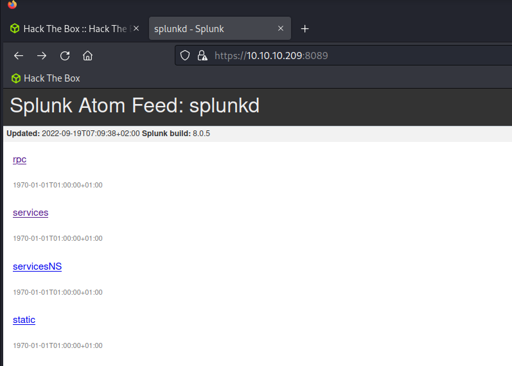Open the static feed link
The height and width of the screenshot is (366, 512).
pyautogui.click(x=24, y=320)
